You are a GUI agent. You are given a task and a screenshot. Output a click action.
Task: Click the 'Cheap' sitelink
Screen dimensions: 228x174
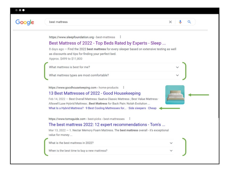(152, 108)
